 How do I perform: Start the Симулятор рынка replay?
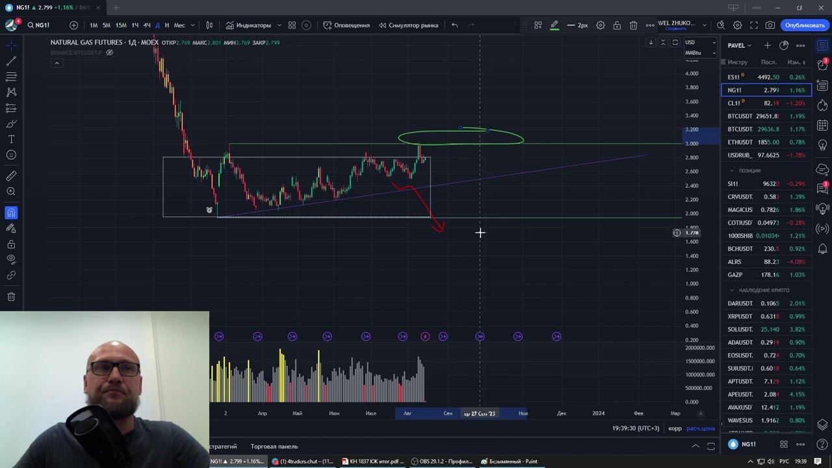click(408, 25)
